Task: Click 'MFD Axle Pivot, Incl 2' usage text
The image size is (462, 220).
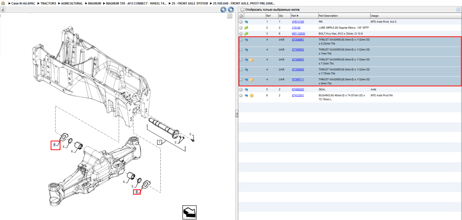Action: [383, 22]
